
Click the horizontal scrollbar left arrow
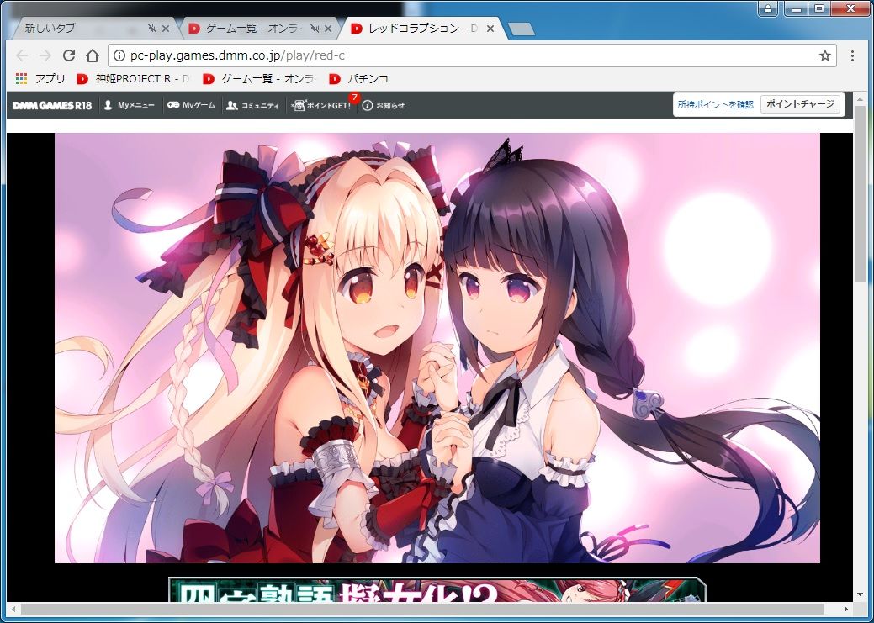click(13, 610)
